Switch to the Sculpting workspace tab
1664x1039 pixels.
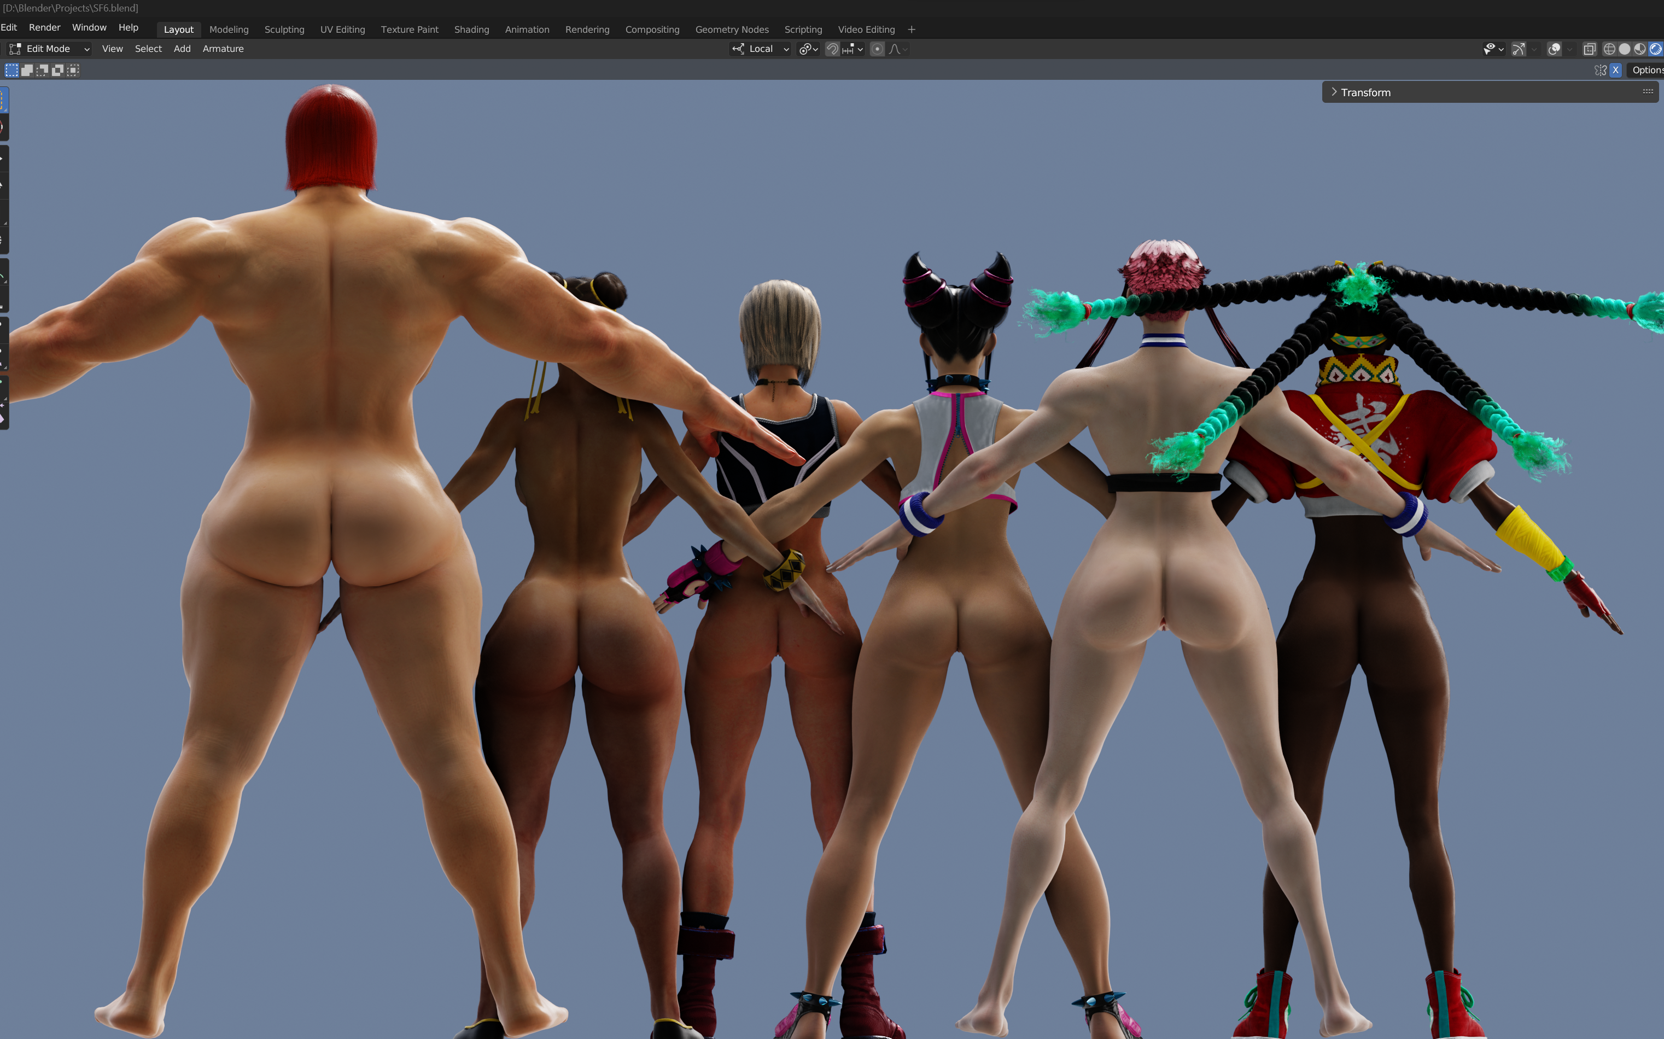coord(284,30)
